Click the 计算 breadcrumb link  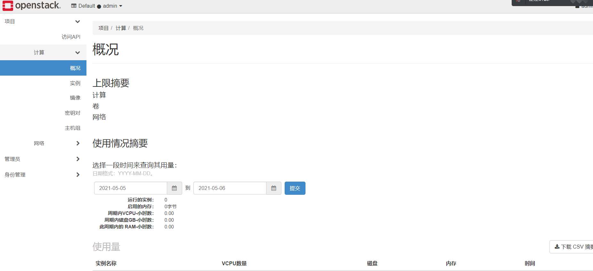[121, 28]
